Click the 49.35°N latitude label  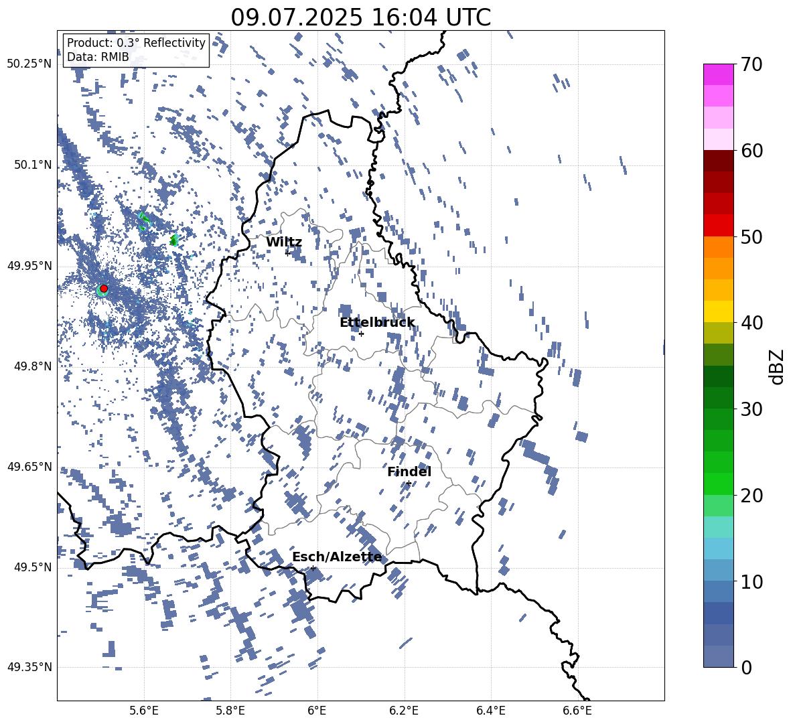click(x=29, y=667)
